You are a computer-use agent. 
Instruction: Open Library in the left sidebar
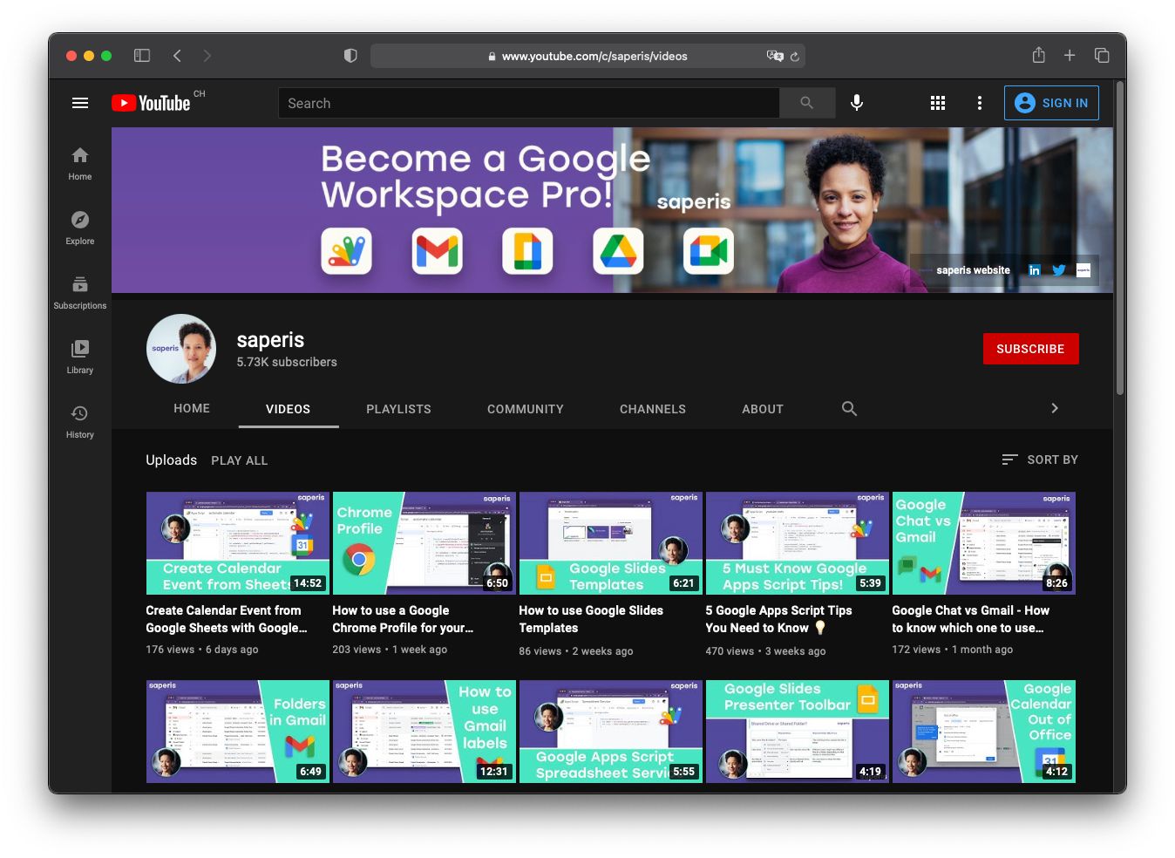pyautogui.click(x=80, y=357)
